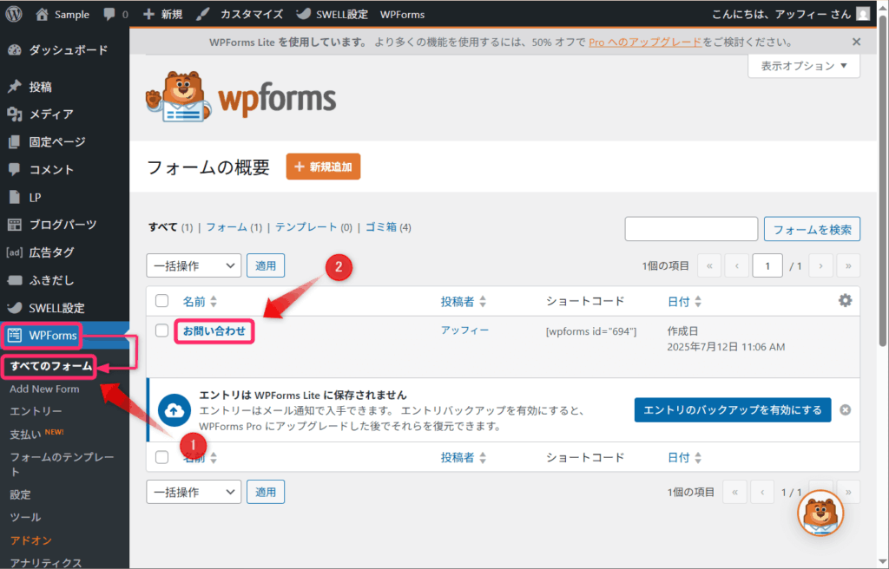Click the top 適用 apply button
The height and width of the screenshot is (569, 889).
click(266, 265)
